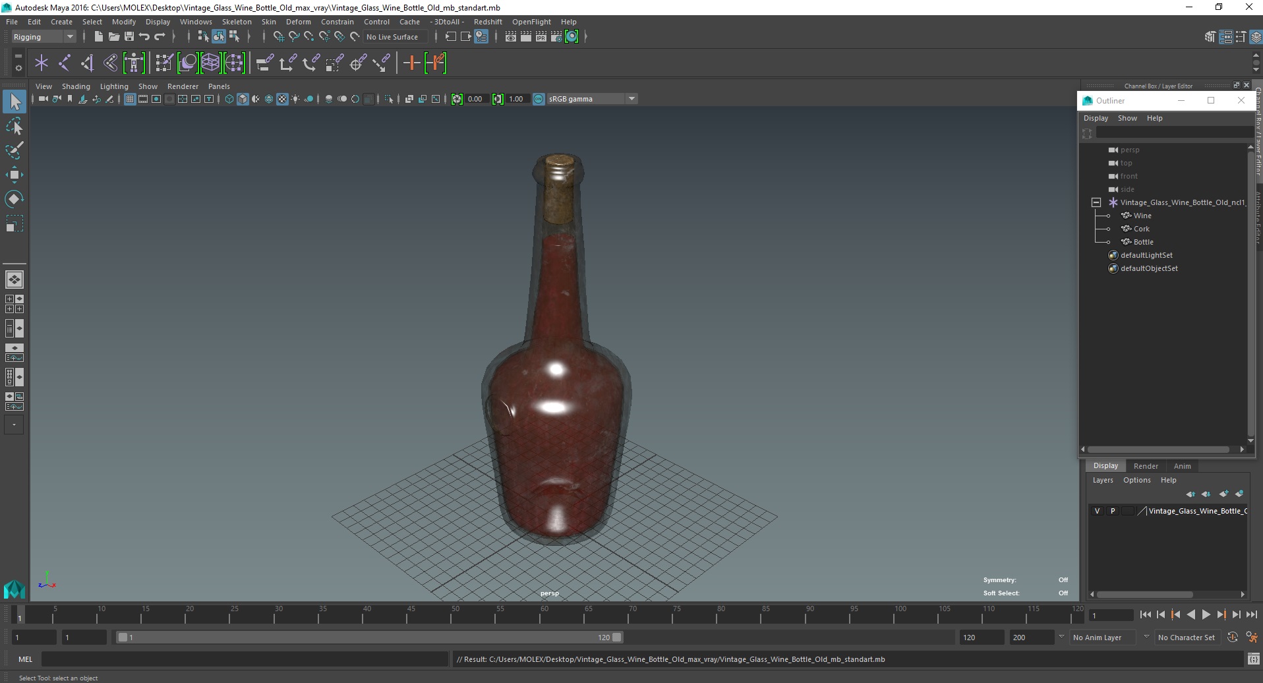Click shelf tab scroll down arrow
Screen dimensions: 1263x683
[x=1256, y=71]
